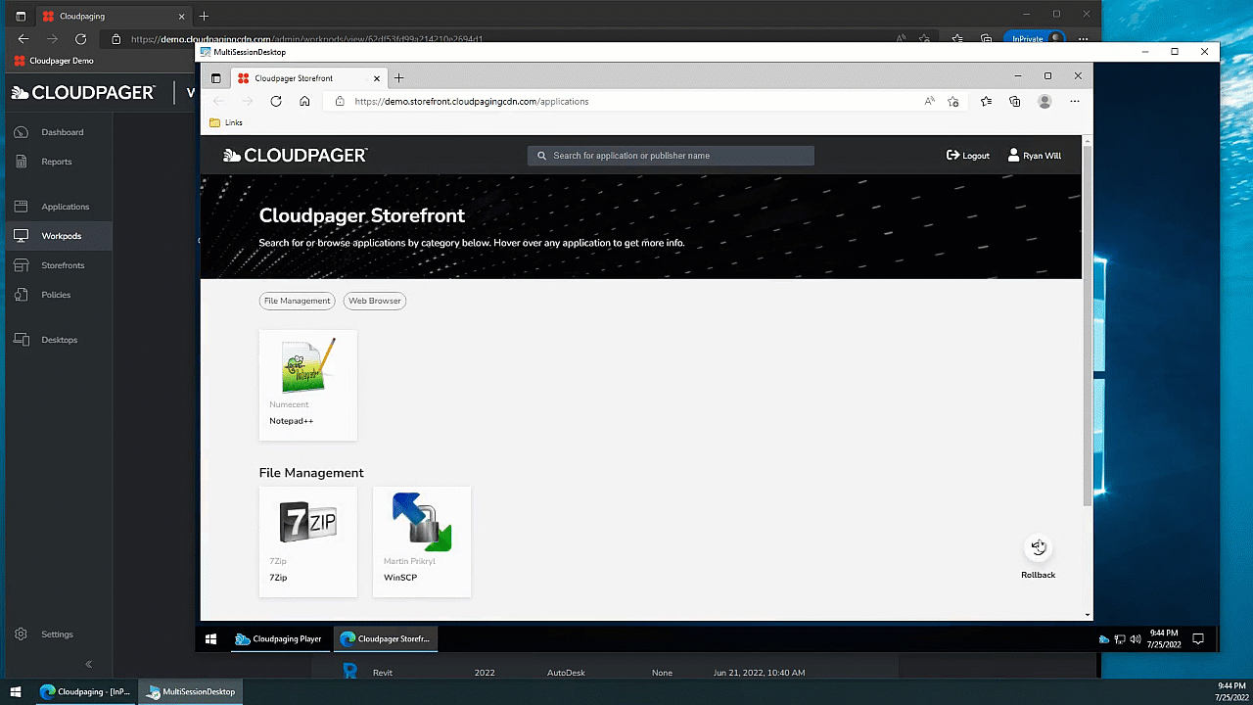Viewport: 1253px width, 705px height.
Task: Switch to Cloudpaging Player taskbar item
Action: coord(279,638)
